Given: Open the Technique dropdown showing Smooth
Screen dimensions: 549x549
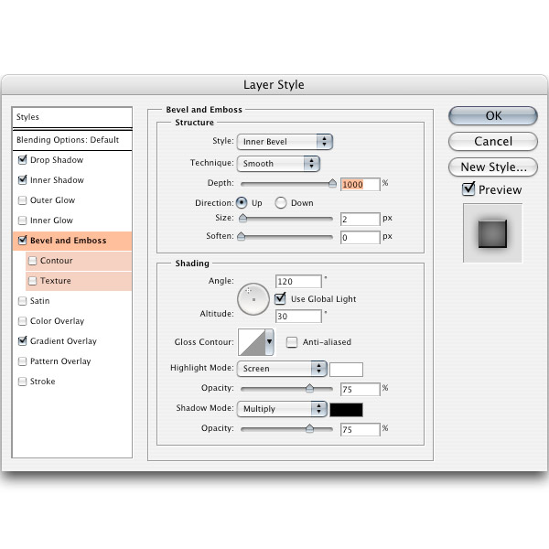Looking at the screenshot, I should pyautogui.click(x=278, y=164).
